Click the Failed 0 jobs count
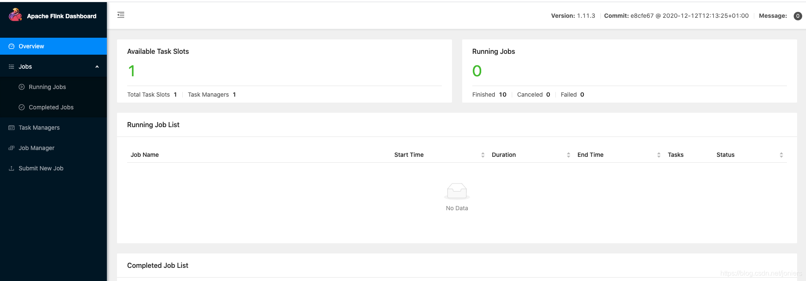The image size is (806, 281). [572, 95]
